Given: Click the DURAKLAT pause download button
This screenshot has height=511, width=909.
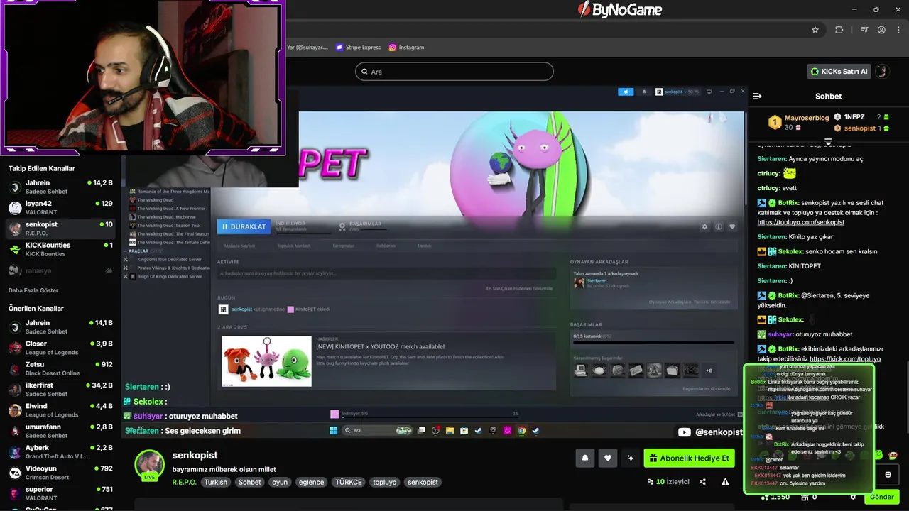Looking at the screenshot, I should coord(244,227).
